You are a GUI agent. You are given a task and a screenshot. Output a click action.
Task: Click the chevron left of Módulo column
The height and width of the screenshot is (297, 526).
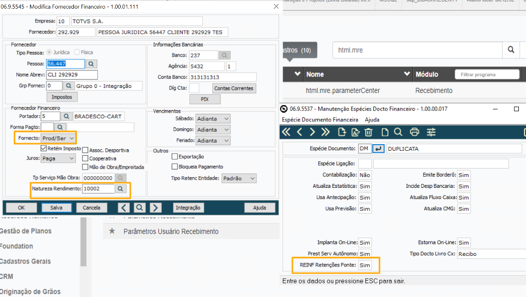pyautogui.click(x=407, y=74)
